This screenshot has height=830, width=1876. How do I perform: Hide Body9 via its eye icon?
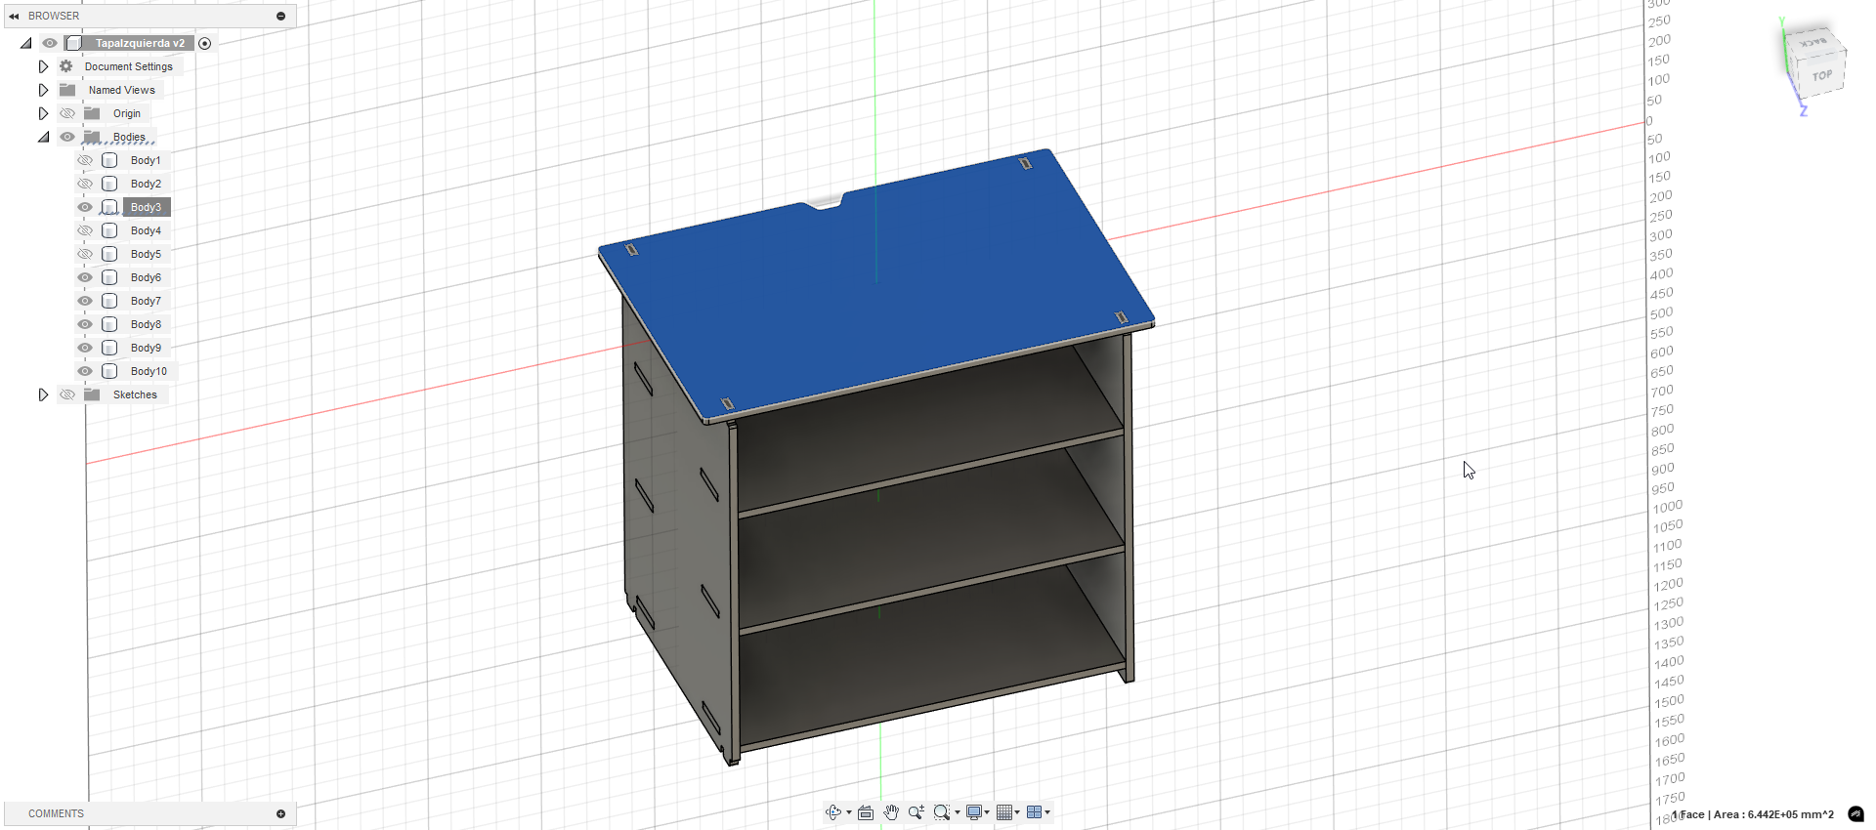(x=85, y=348)
